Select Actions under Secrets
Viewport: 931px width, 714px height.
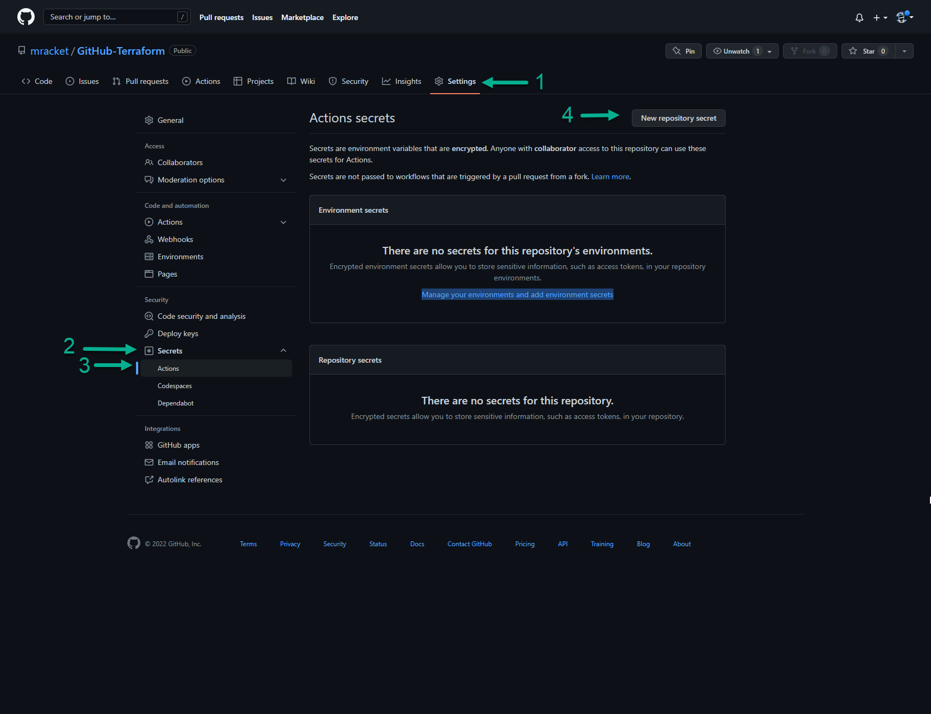click(216, 368)
